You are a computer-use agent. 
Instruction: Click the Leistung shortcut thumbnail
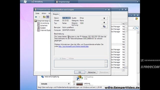(x=79, y=84)
